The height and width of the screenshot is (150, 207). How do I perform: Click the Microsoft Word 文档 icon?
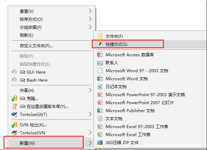tap(100, 78)
